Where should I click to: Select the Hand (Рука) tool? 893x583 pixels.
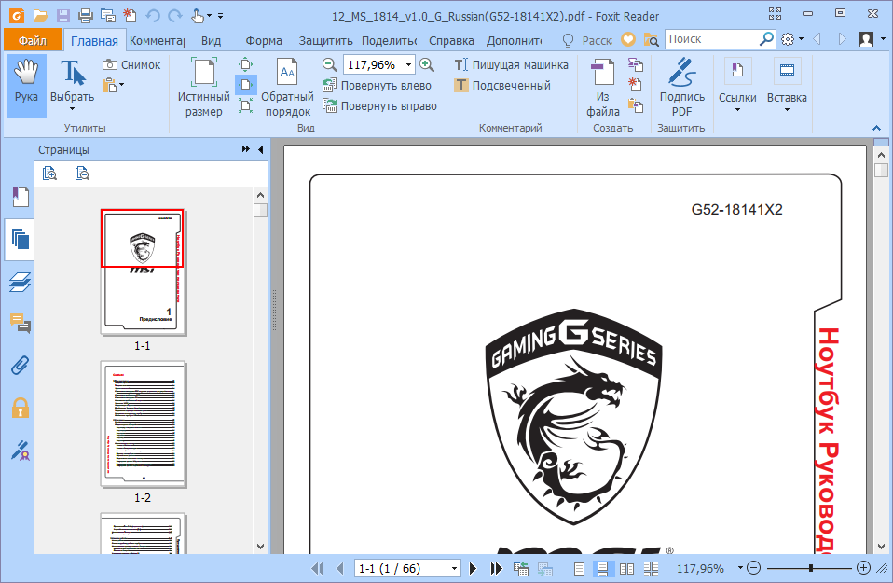coord(26,84)
